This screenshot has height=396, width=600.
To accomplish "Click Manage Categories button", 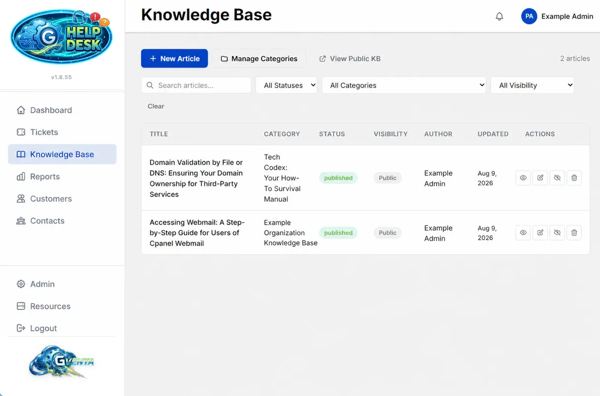I will coord(259,58).
